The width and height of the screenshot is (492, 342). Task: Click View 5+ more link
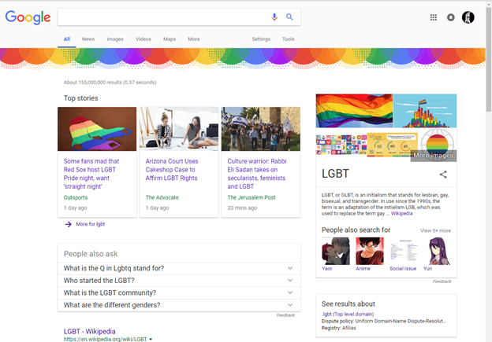(x=435, y=230)
